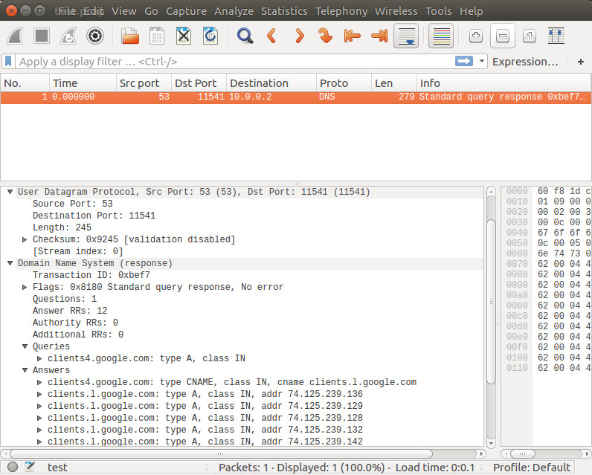Open a capture file with folder icon
This screenshot has width=592, height=475.
[130, 36]
